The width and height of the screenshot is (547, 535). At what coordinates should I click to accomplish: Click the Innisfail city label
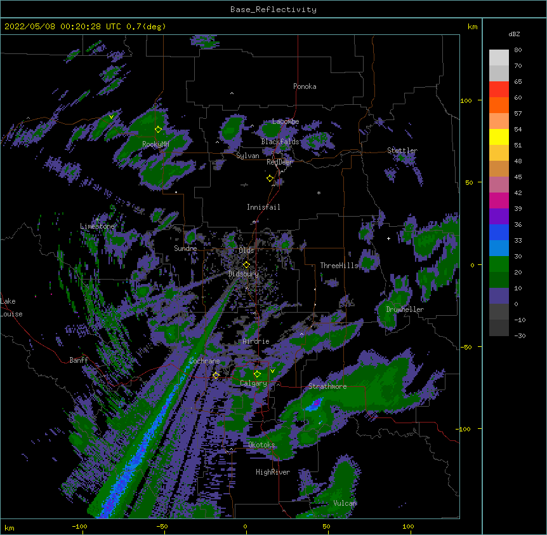tap(263, 207)
